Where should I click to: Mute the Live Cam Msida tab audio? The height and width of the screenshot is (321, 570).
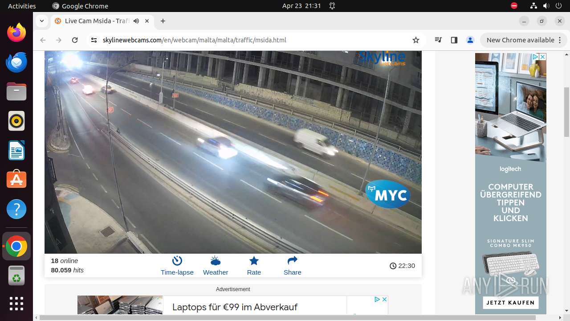[x=136, y=21]
